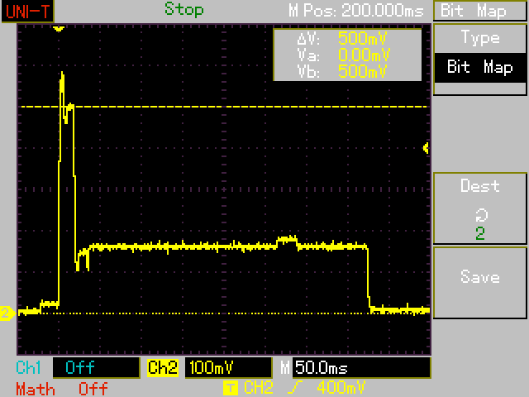The width and height of the screenshot is (529, 397).
Task: Click the 400mV trigger level readout
Action: coord(341,388)
